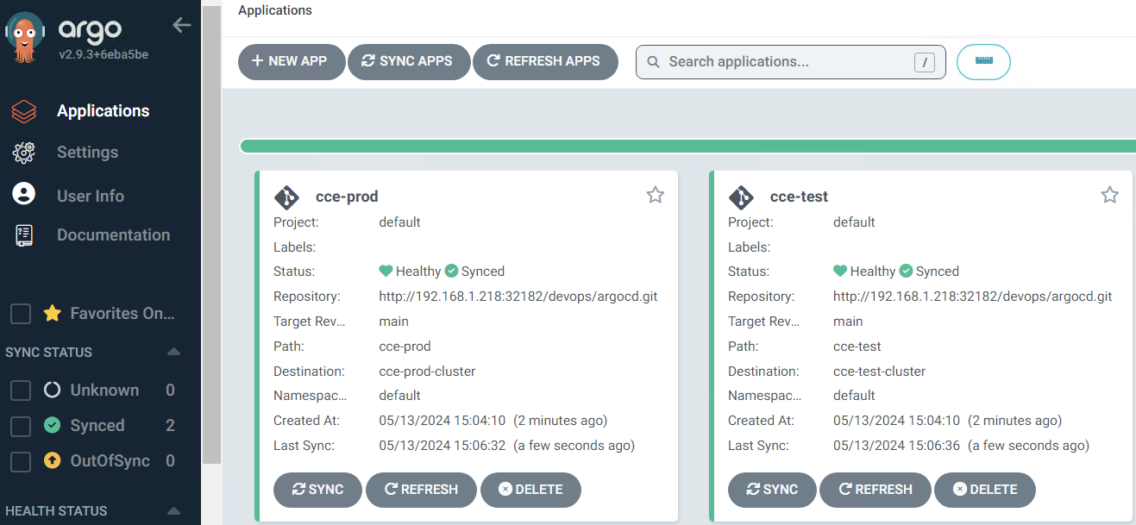The width and height of the screenshot is (1136, 525).
Task: Check the Synced sync status filter
Action: (x=21, y=426)
